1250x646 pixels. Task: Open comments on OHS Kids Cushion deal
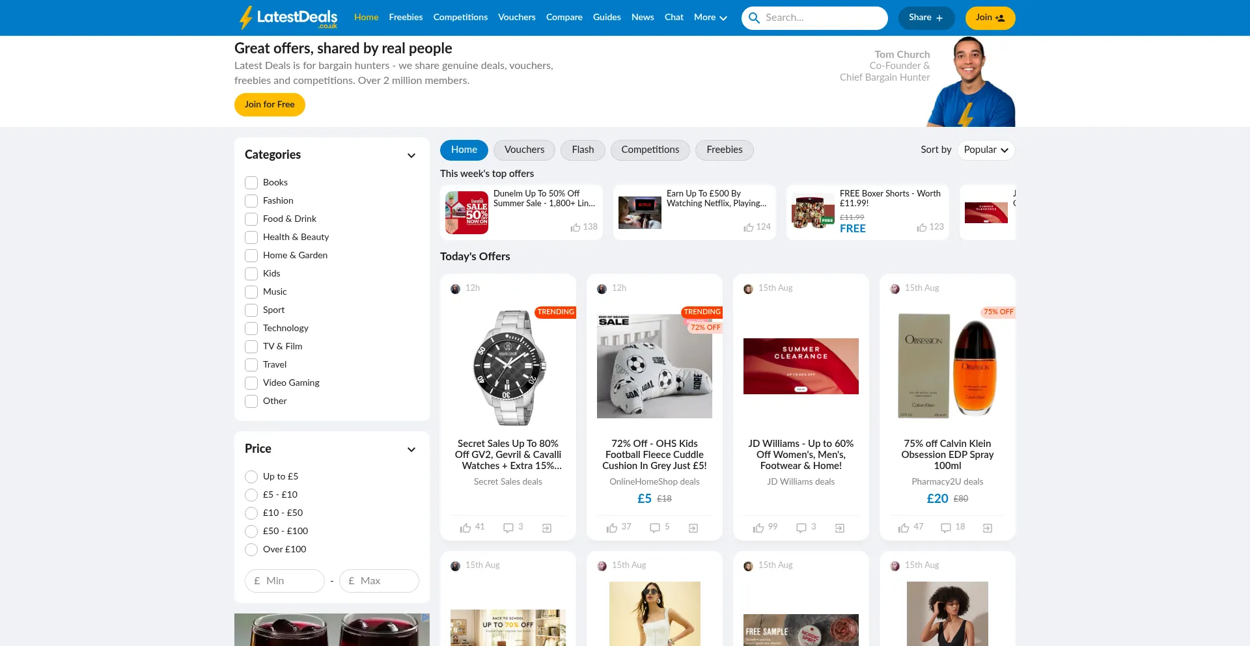(655, 528)
